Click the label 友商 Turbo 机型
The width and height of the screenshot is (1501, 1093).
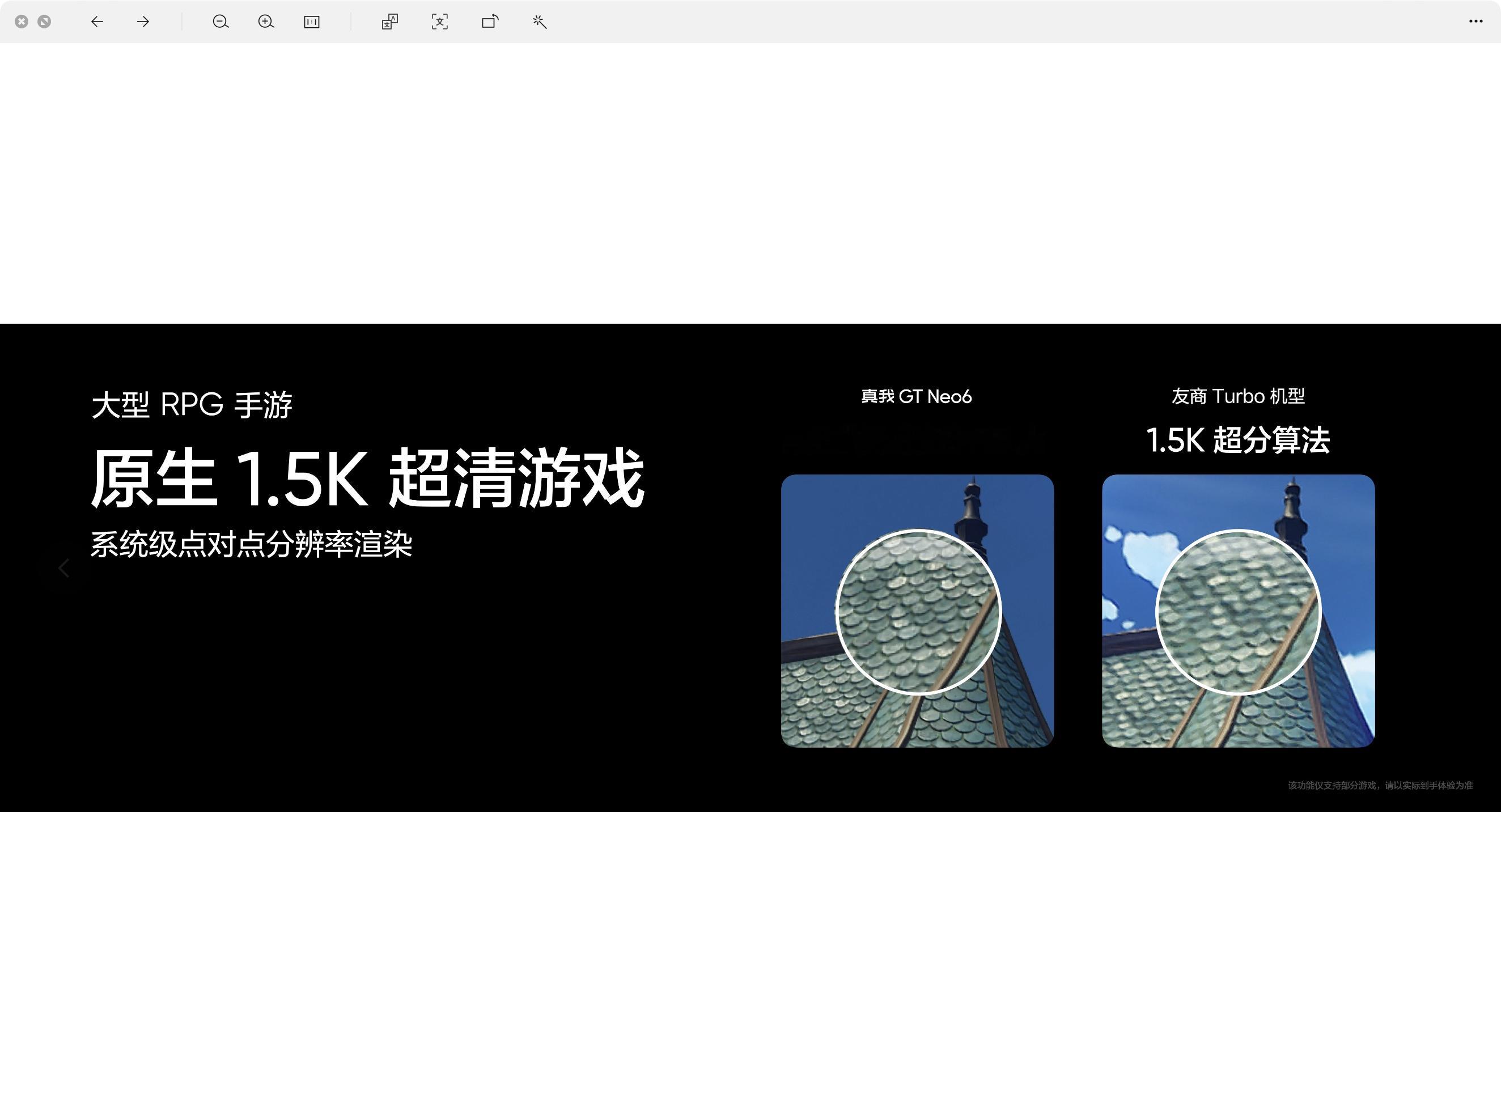pyautogui.click(x=1238, y=396)
